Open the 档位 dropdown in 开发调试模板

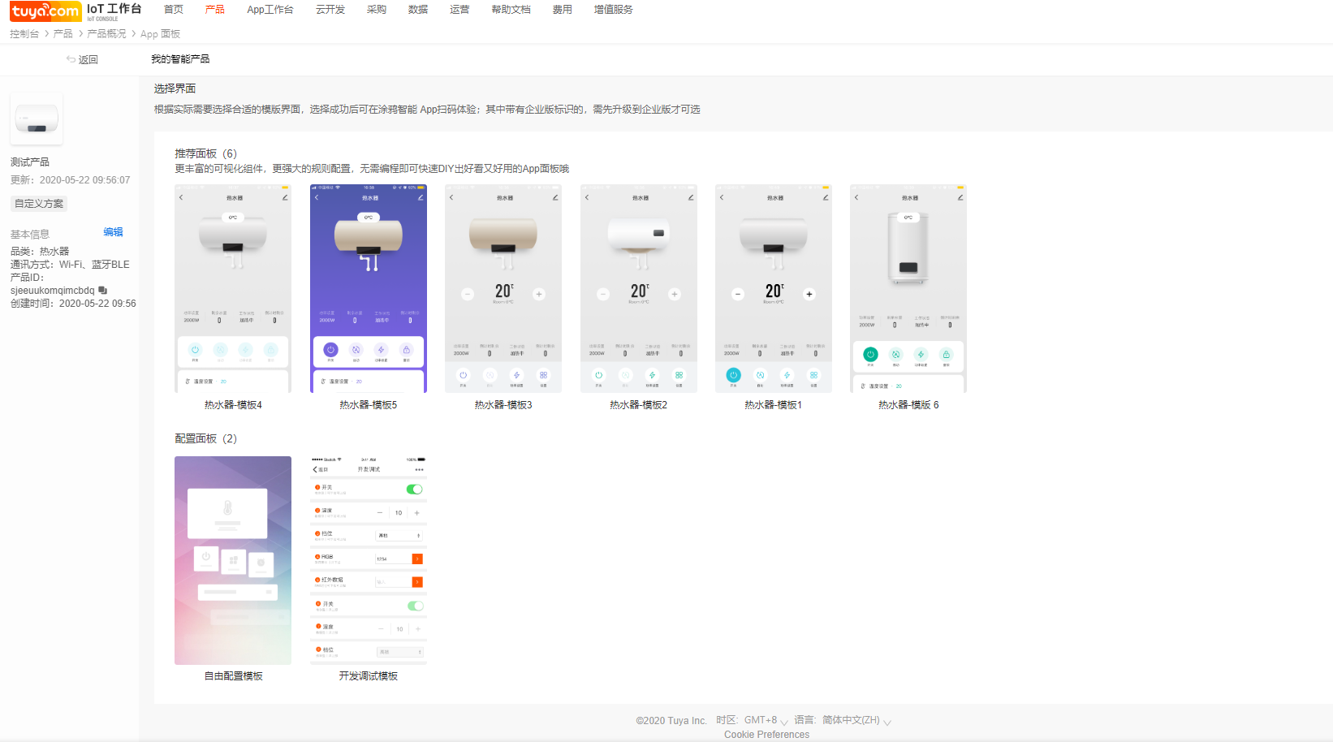point(399,535)
